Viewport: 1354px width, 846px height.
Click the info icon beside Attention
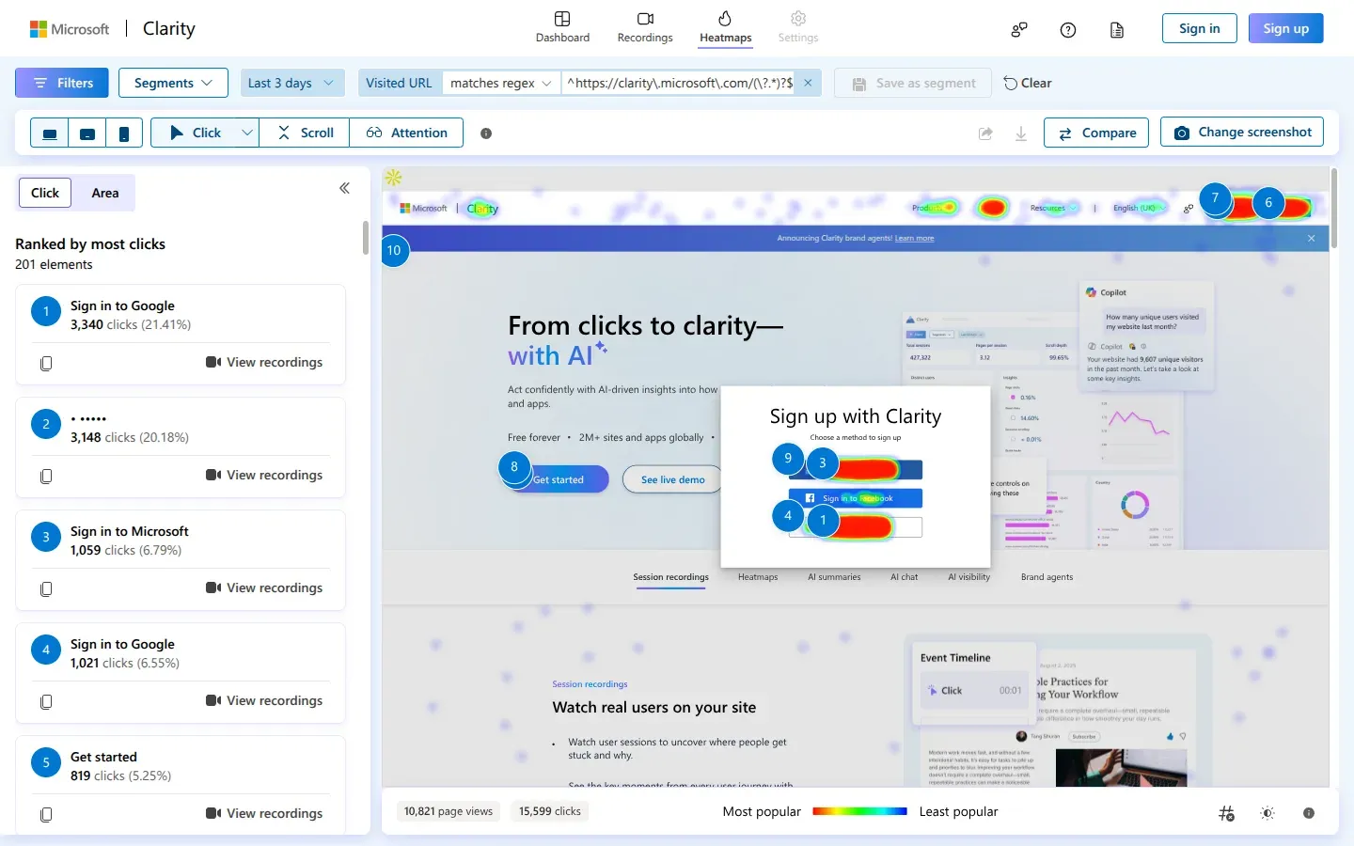tap(486, 133)
